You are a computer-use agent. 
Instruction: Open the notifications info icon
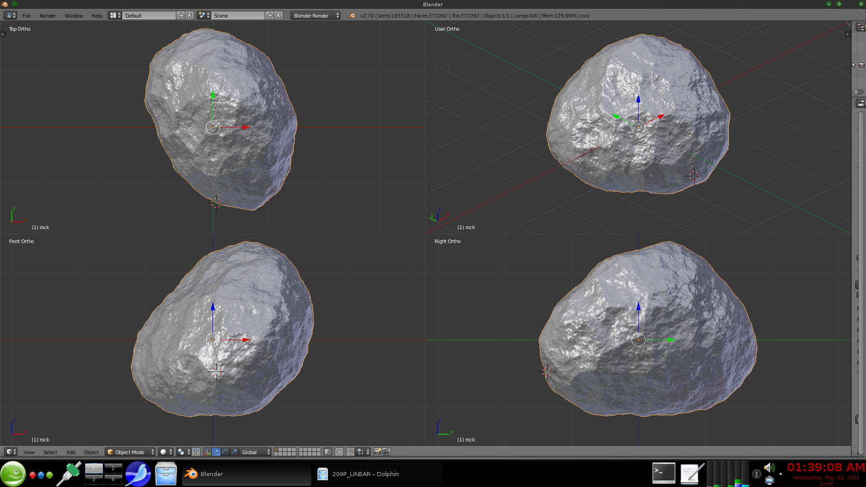click(x=756, y=474)
